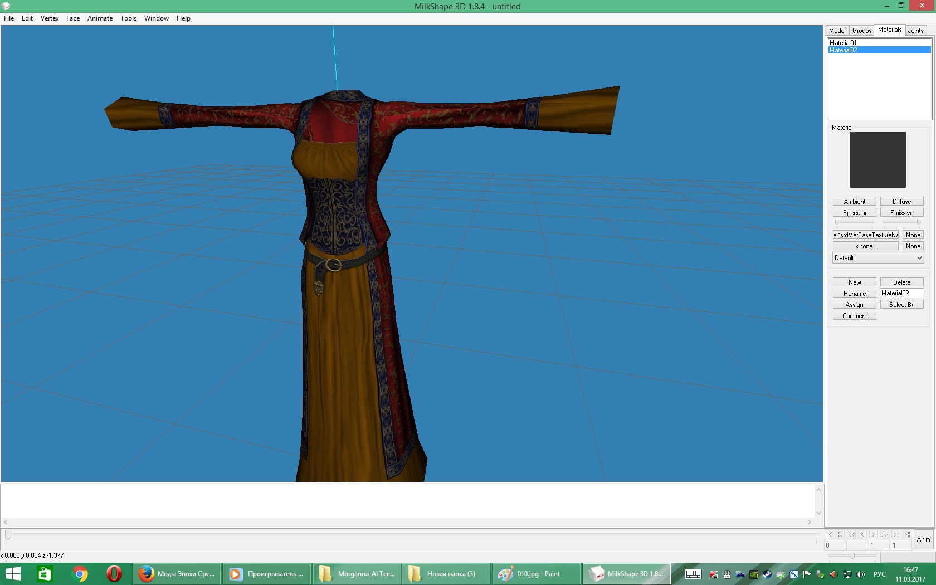The image size is (936, 585).
Task: Click the Rename material button
Action: point(855,294)
